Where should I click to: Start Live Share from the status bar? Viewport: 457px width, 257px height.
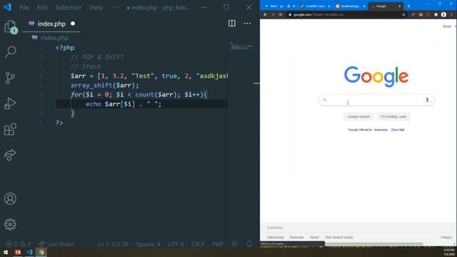56,244
